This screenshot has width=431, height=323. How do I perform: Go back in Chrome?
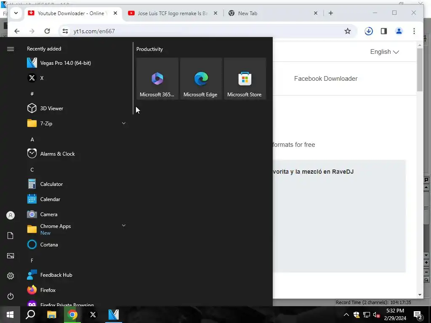pos(17,31)
